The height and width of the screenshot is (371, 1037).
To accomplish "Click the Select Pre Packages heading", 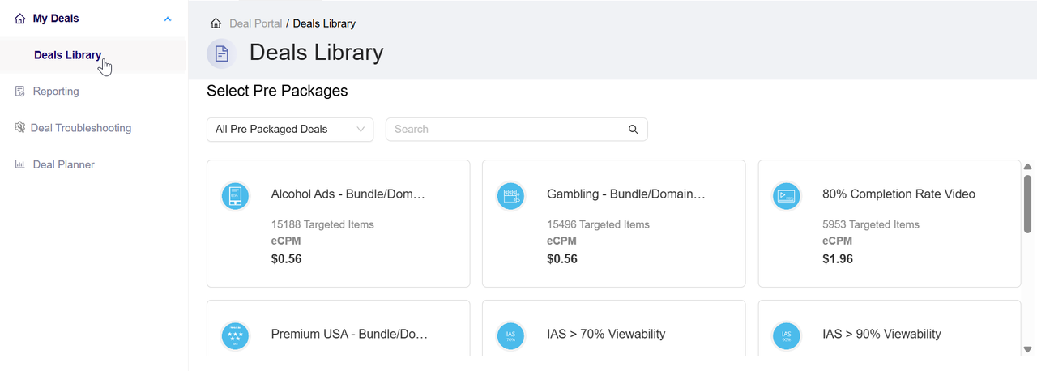I will 277,91.
